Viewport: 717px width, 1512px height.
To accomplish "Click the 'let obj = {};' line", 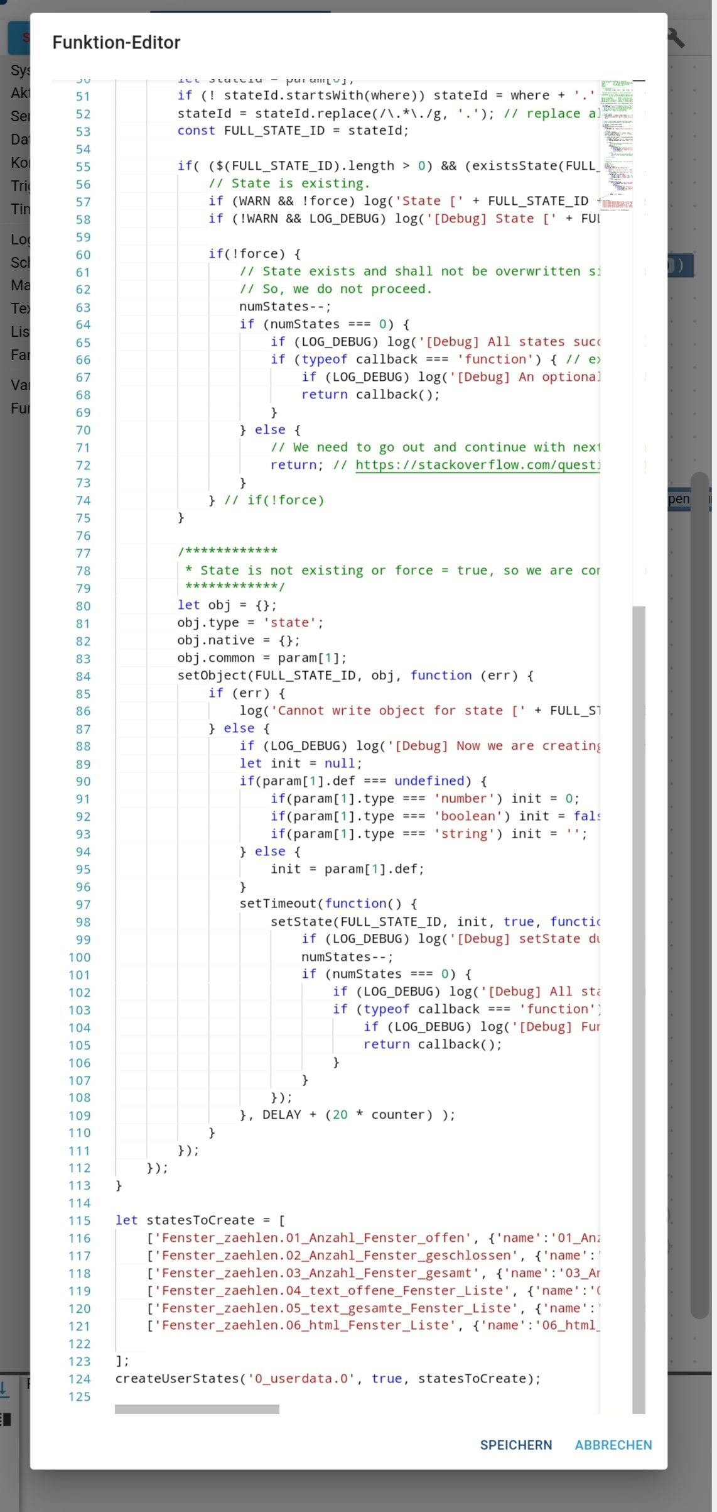I will click(x=227, y=605).
